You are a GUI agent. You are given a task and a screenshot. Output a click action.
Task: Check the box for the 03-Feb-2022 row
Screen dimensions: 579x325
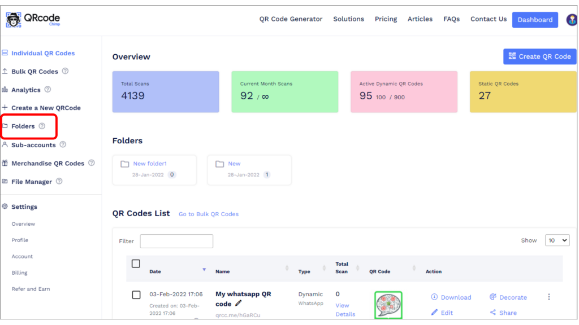tap(136, 295)
